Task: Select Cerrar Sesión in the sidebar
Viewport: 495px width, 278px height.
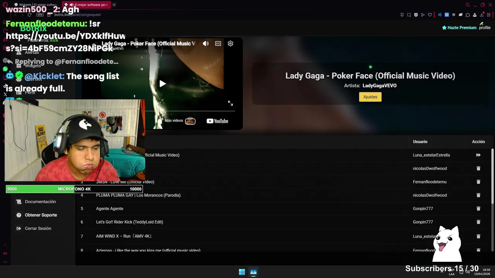Action: click(38, 229)
